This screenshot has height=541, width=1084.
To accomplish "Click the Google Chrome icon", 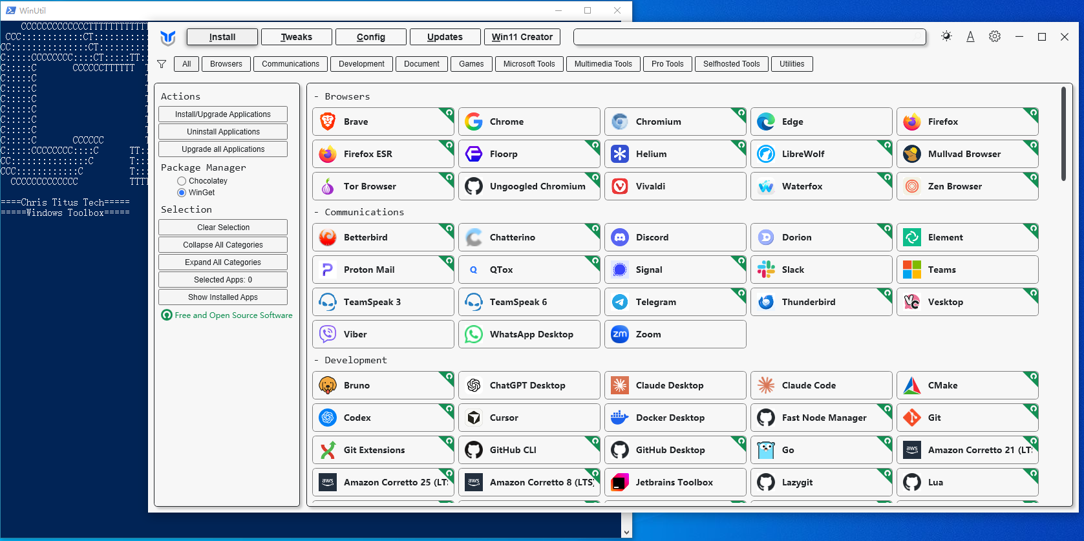I will point(474,122).
